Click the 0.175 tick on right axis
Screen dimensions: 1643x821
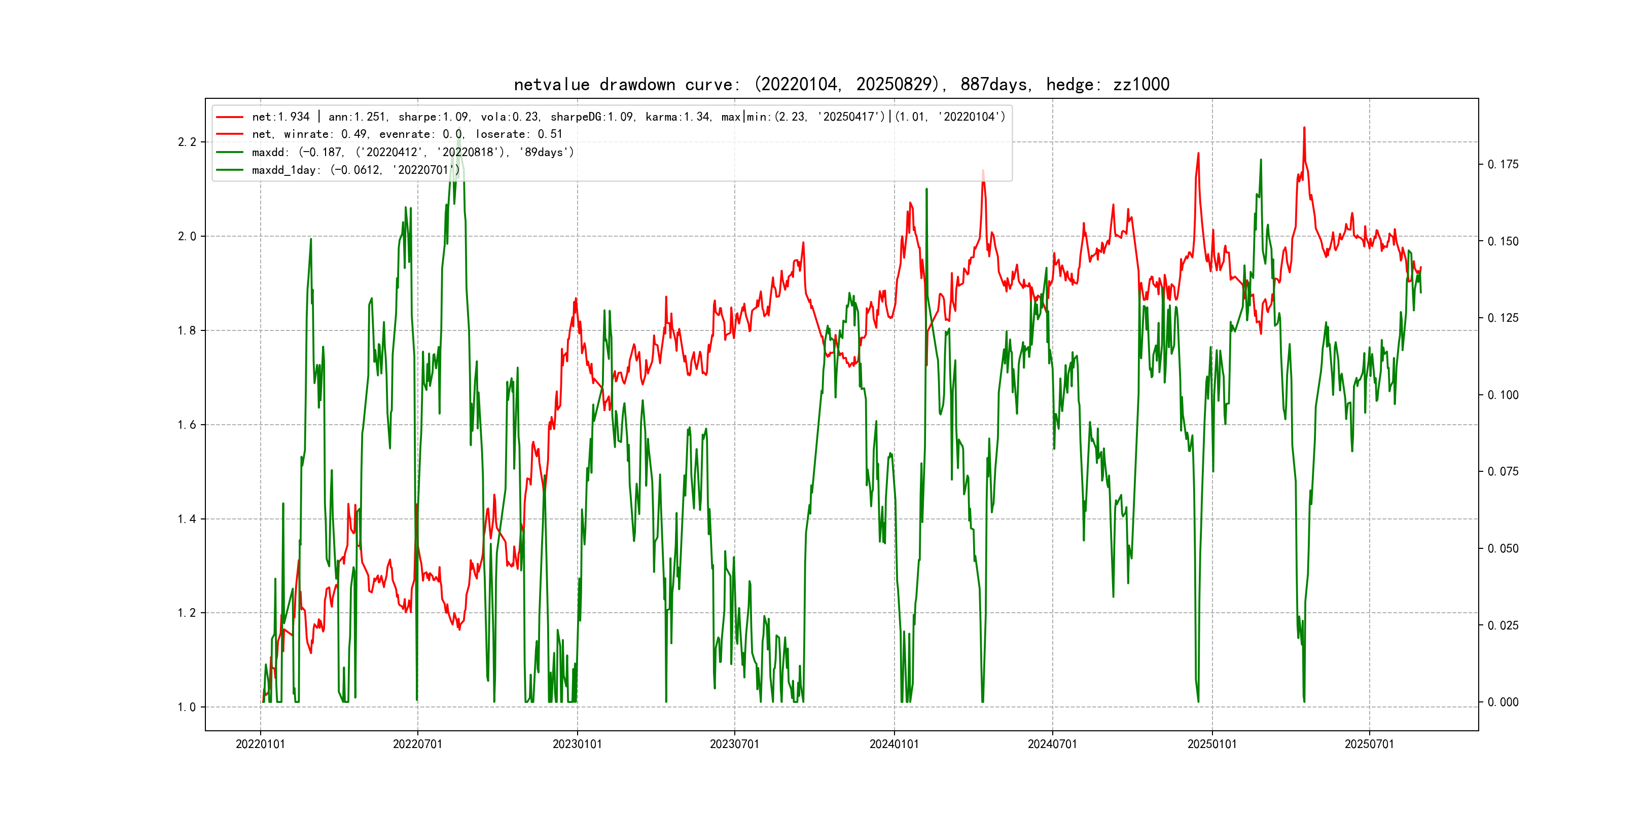[1504, 165]
